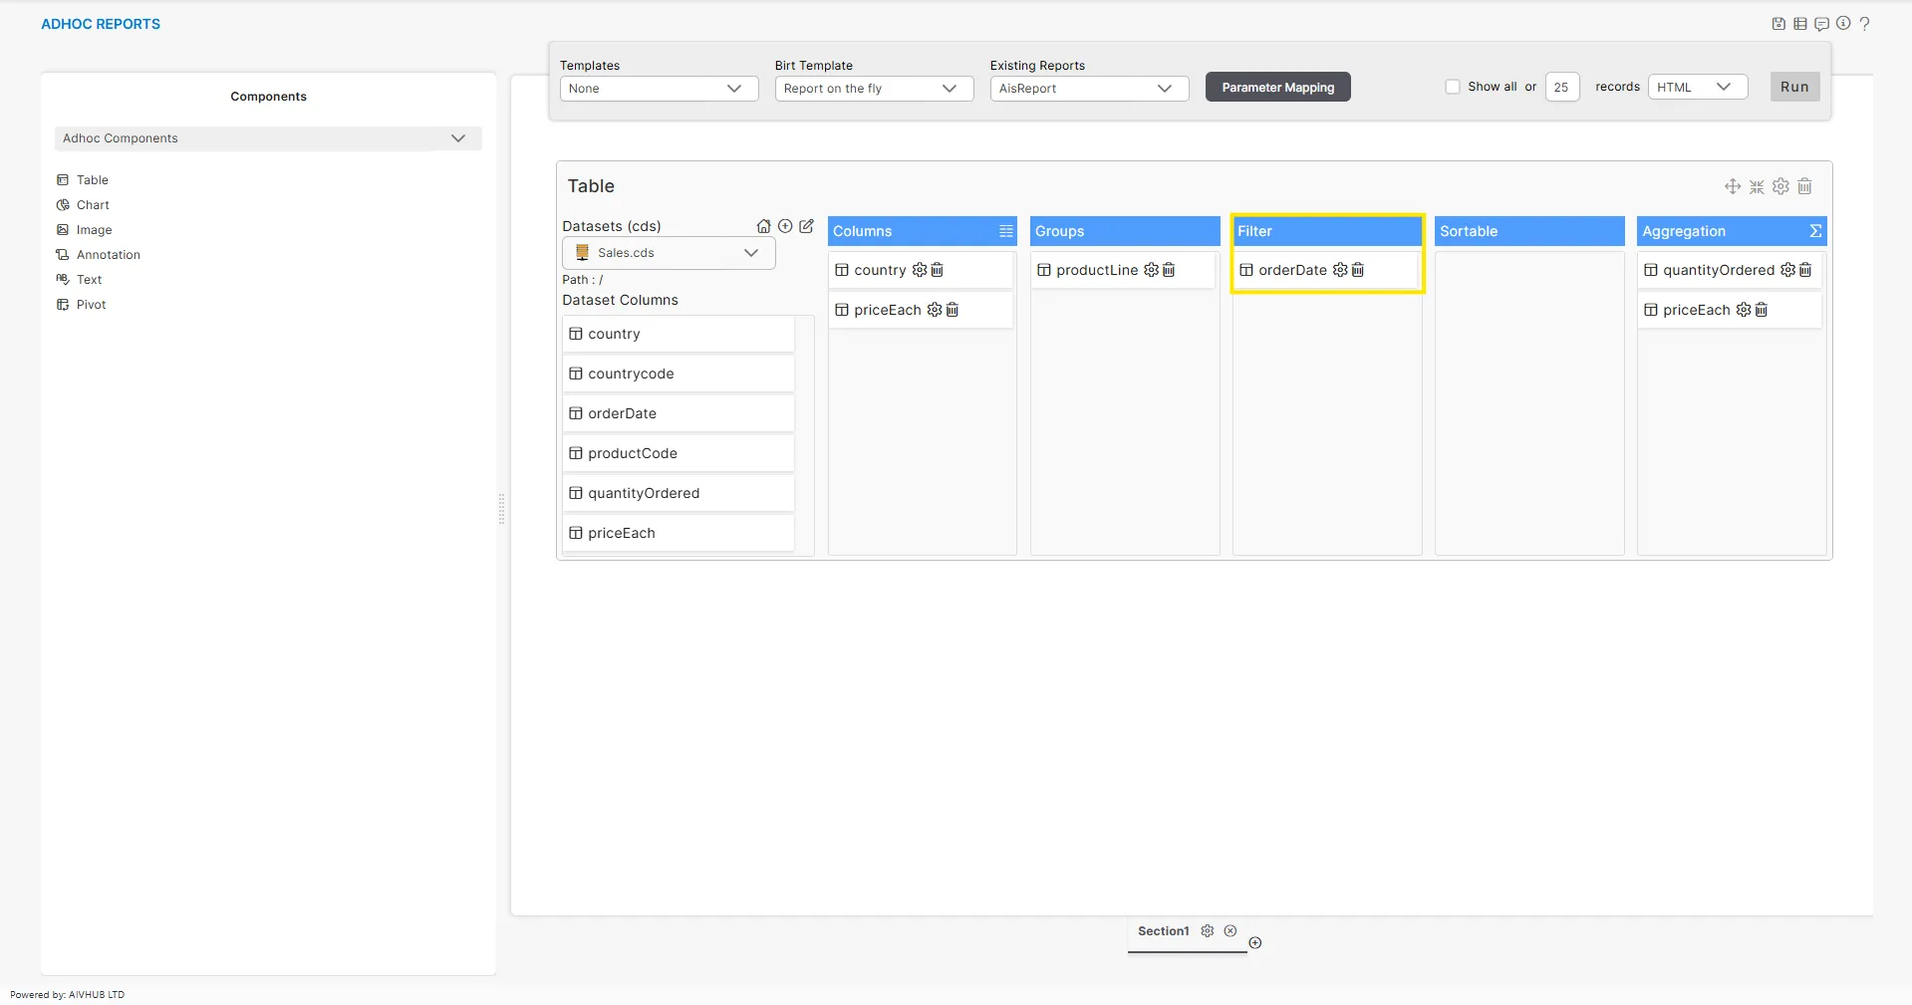Delete productLine from Groups
The image size is (1912, 1005).
click(x=1169, y=270)
